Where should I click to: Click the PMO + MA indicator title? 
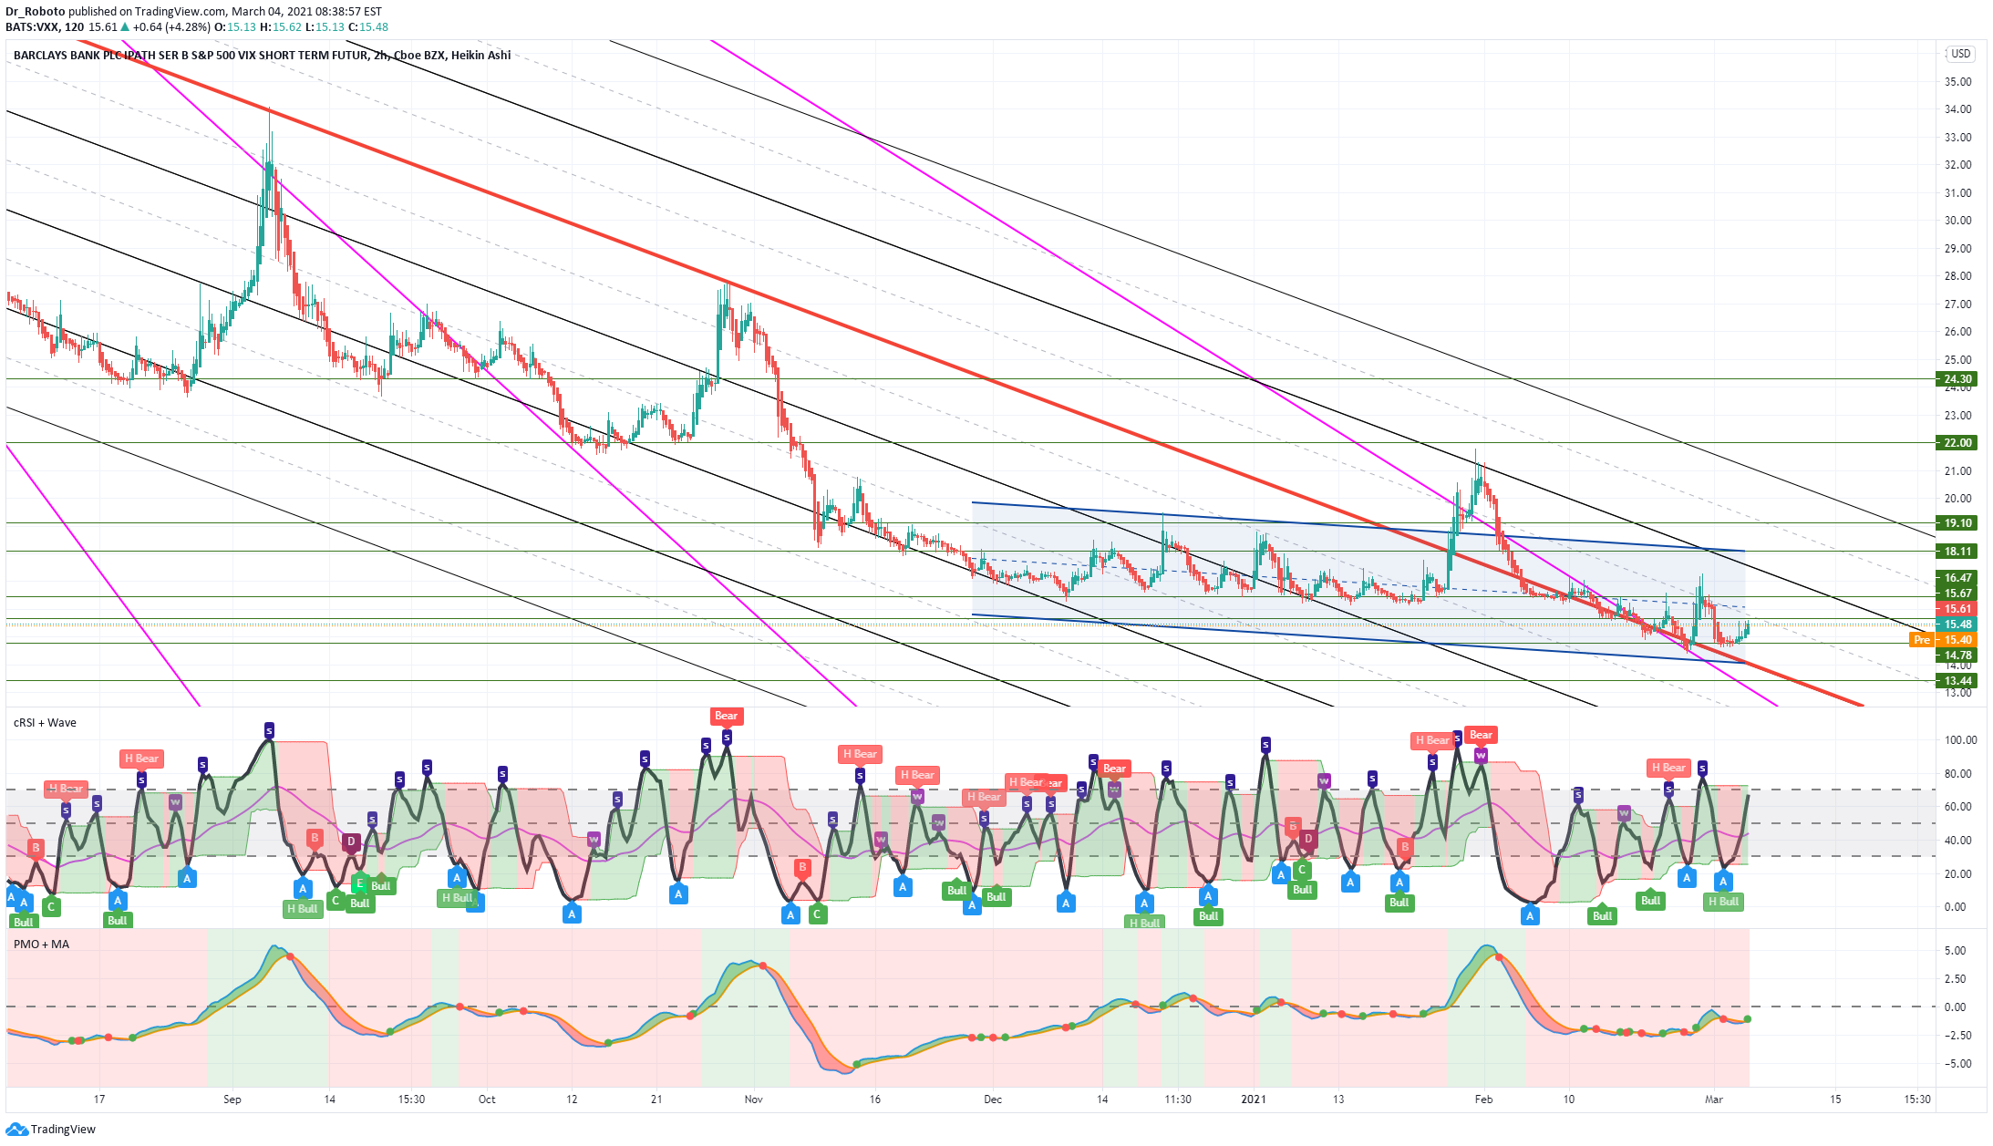point(41,945)
